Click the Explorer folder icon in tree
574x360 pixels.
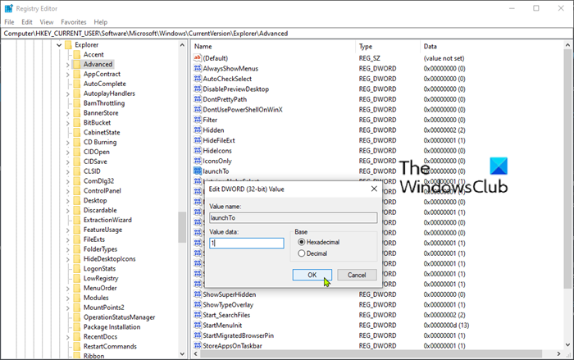[x=68, y=44]
